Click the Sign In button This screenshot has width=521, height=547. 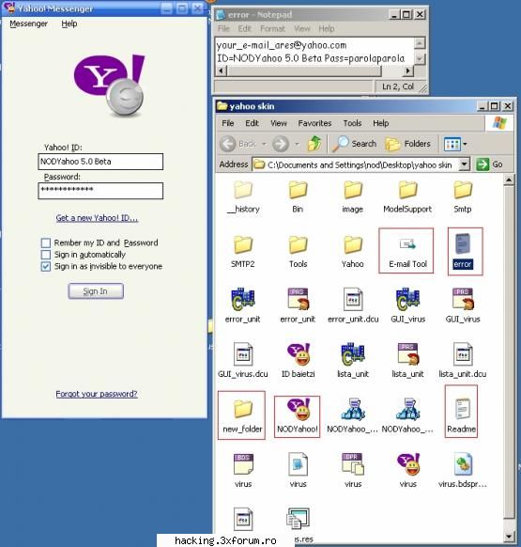(96, 291)
